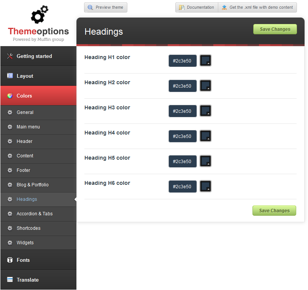Click the bottom Save Changes button
Image resolution: width=308 pixels, height=290 pixels.
(x=274, y=211)
